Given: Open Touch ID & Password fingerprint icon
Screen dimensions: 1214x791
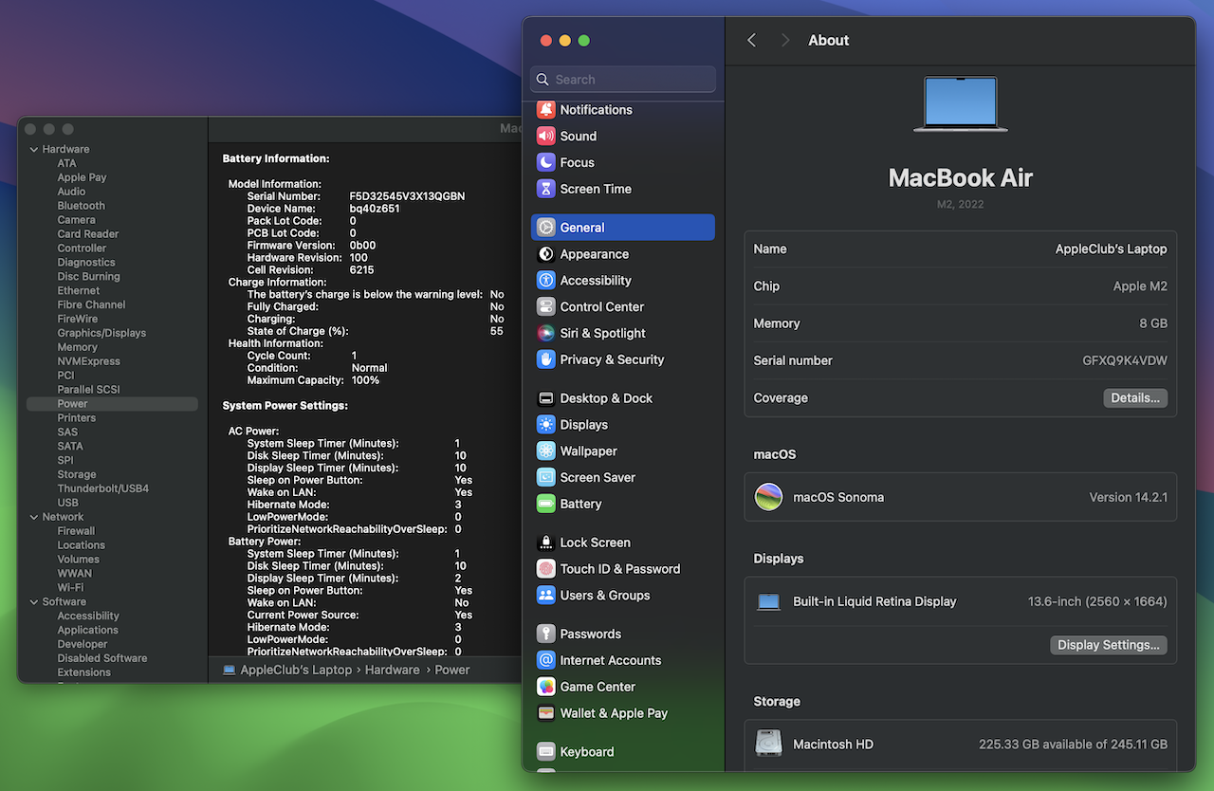Looking at the screenshot, I should [x=545, y=569].
